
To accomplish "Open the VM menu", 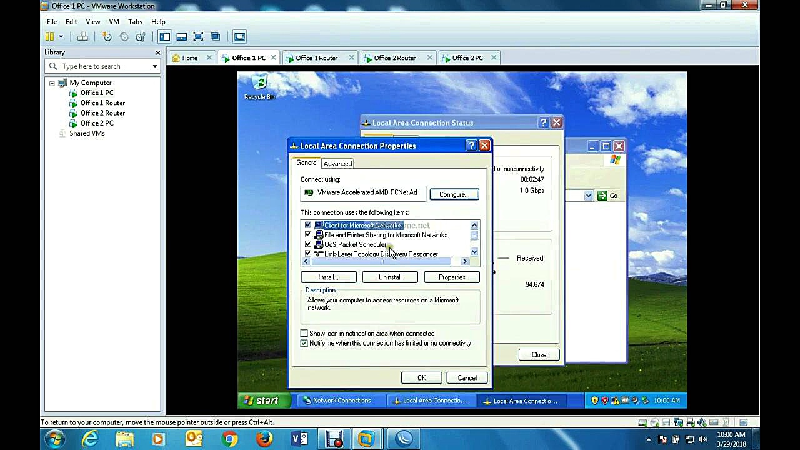I will tap(114, 22).
